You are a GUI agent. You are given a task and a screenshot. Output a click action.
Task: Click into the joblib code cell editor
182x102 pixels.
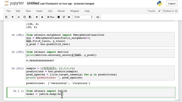tap(100, 92)
